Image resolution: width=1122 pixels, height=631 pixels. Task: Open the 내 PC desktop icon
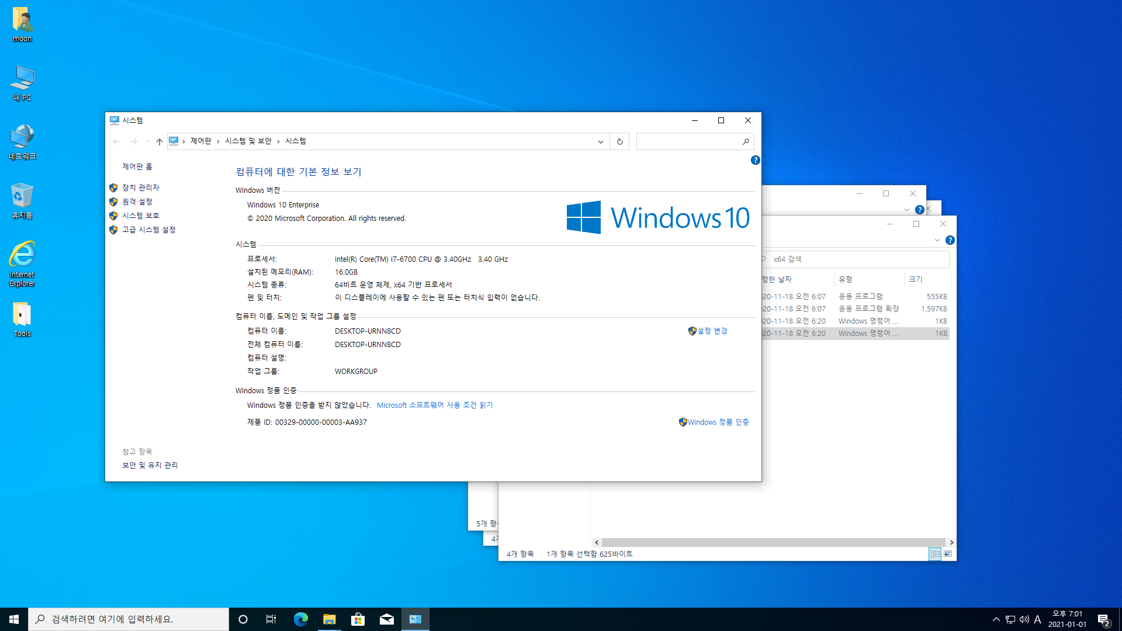tap(22, 84)
